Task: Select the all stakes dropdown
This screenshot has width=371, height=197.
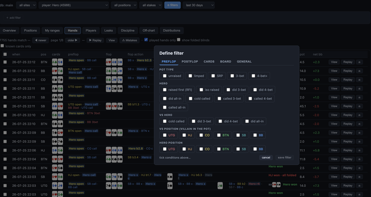Action: click(151, 5)
